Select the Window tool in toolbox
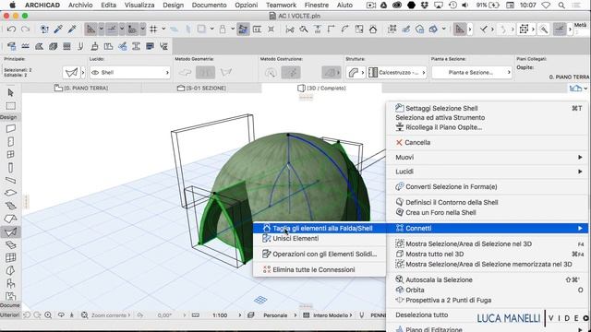The image size is (591, 332). 10,154
